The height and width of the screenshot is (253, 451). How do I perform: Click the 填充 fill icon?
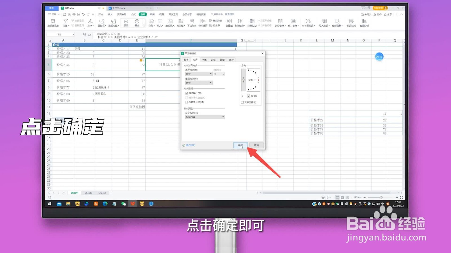(160, 21)
